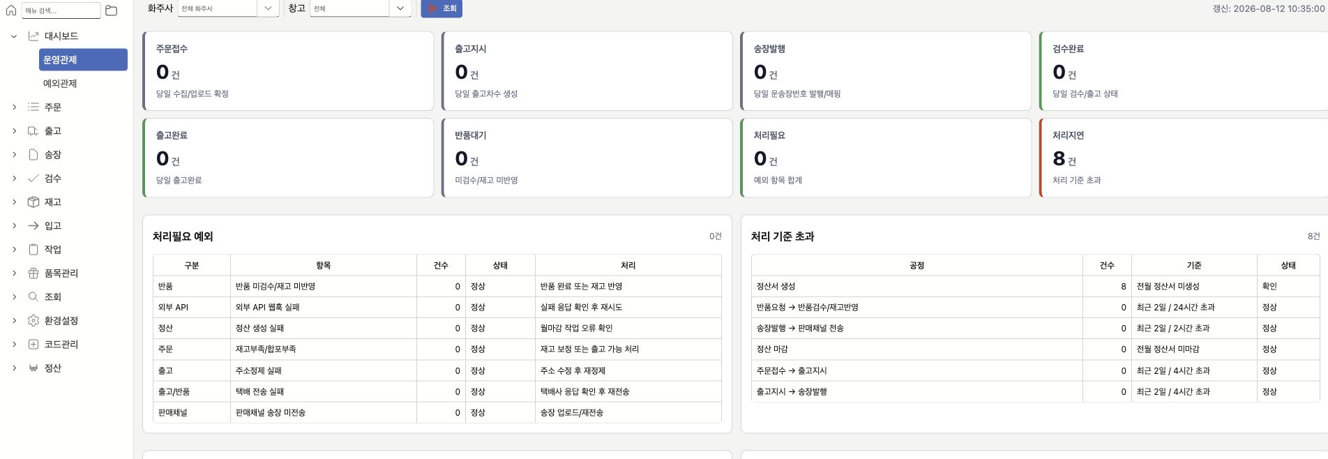This screenshot has width=1328, height=459.
Task: Click the 작업 clipboard icon
Action: pos(33,249)
